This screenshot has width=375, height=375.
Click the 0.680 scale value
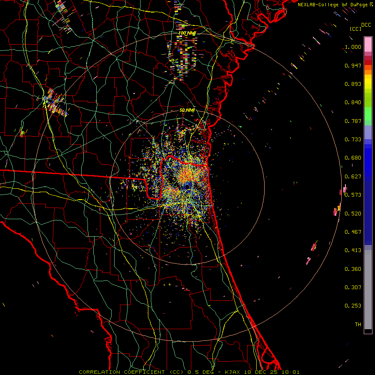pos(353,158)
